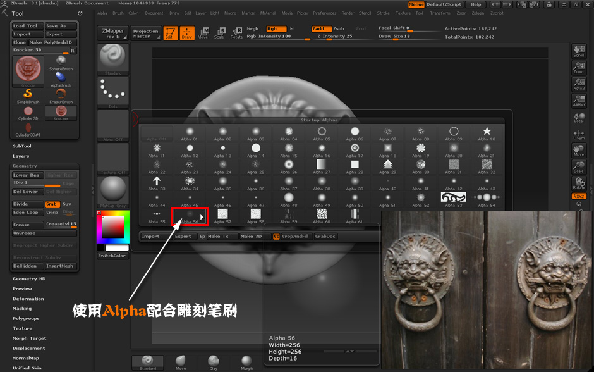Choose the Rotate tool in top toolbar
The height and width of the screenshot is (372, 594).
(x=236, y=33)
